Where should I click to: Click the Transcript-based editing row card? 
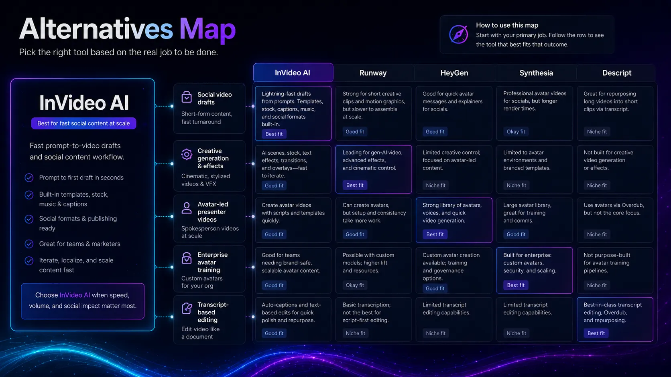[209, 320]
